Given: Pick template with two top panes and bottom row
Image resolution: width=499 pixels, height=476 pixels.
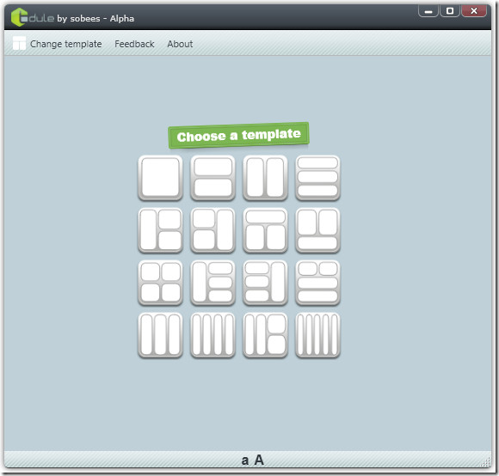Looking at the screenshot, I should pyautogui.click(x=317, y=229).
